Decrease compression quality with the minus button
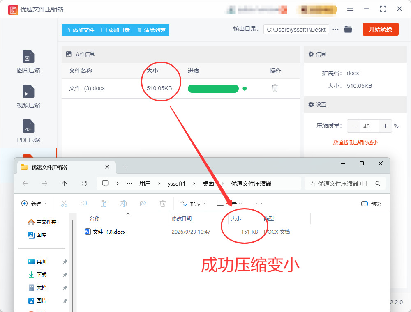Screen dimensions: 411x312 tap(353, 126)
